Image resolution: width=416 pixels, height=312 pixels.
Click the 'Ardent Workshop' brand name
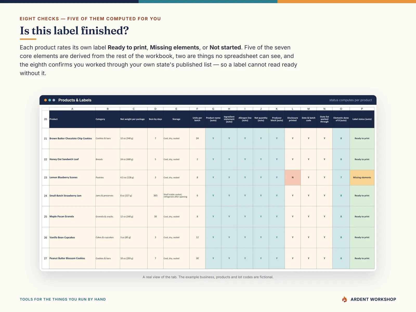(373, 299)
